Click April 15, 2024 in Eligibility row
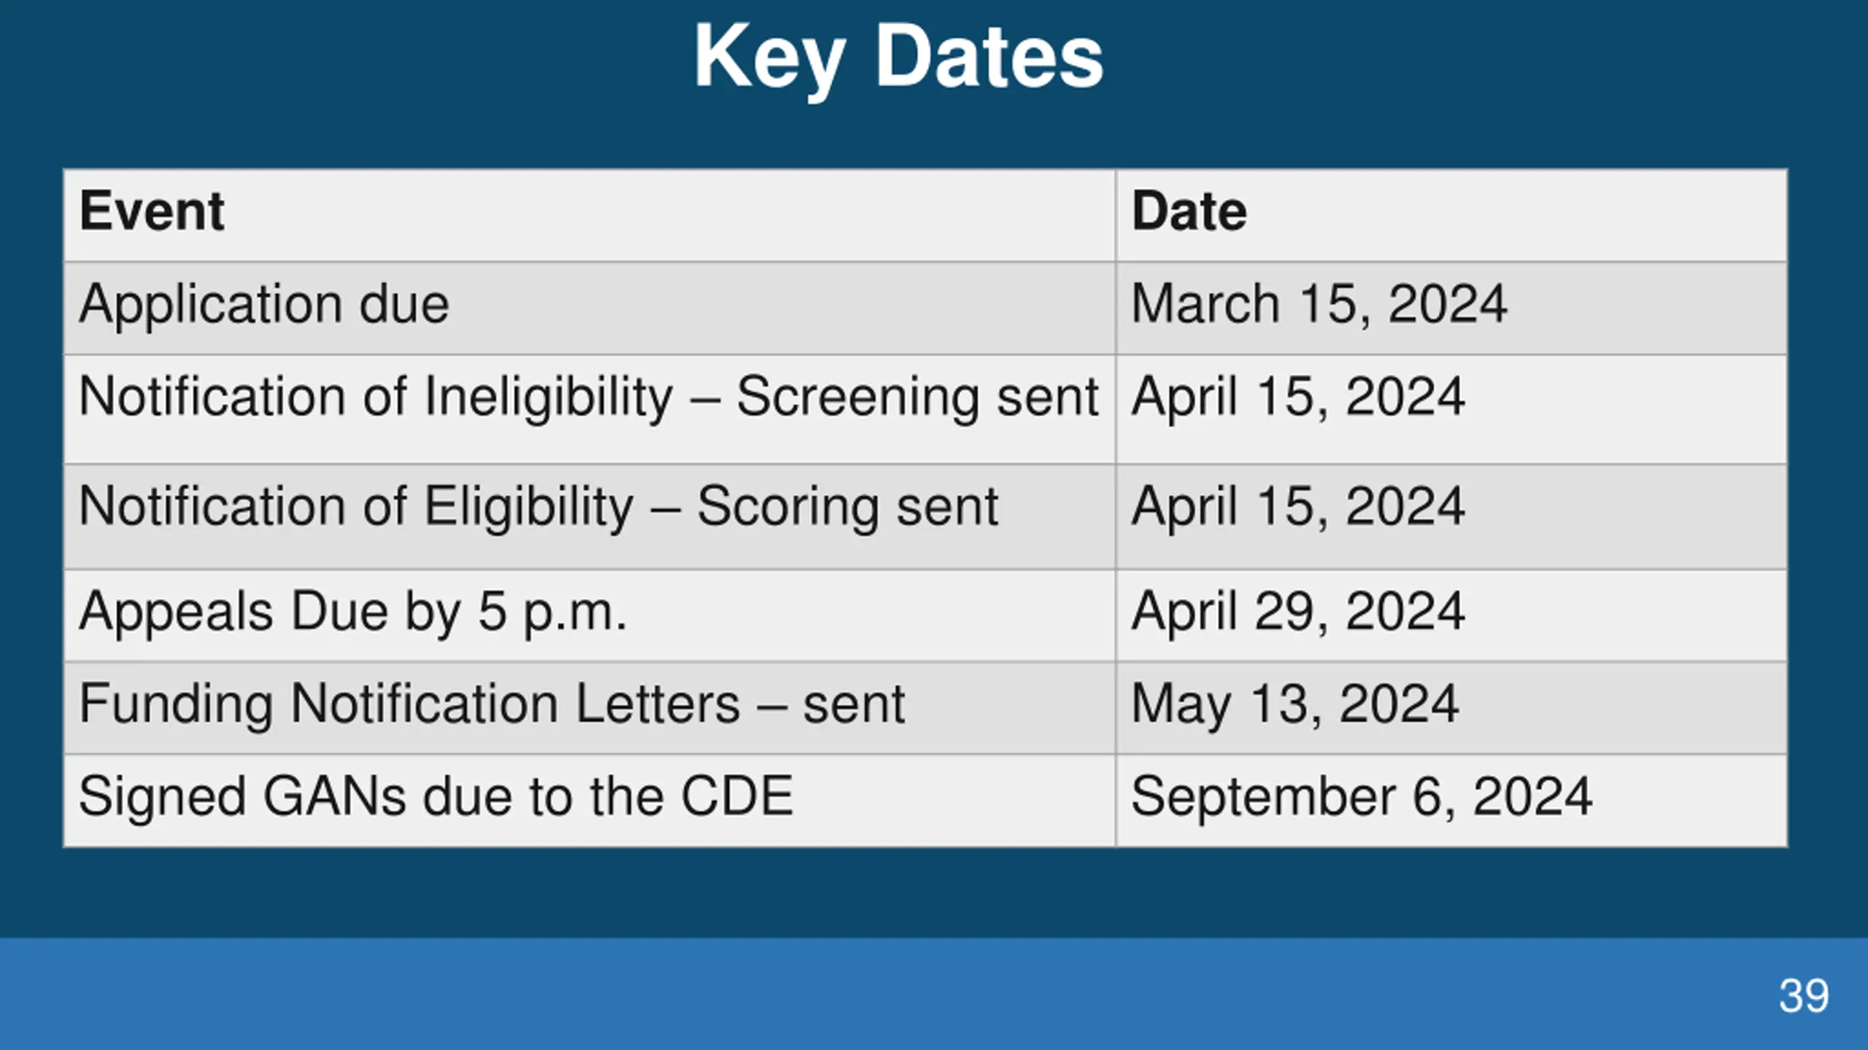Screen dimensions: 1868x1050 pyautogui.click(x=1451, y=517)
